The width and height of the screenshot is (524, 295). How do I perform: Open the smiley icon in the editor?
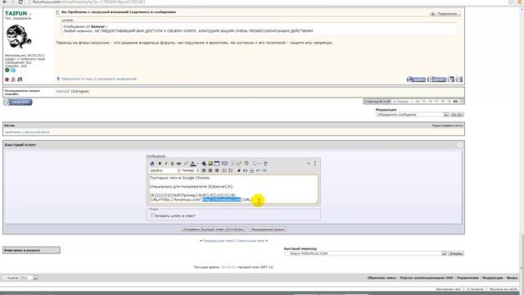point(255,164)
